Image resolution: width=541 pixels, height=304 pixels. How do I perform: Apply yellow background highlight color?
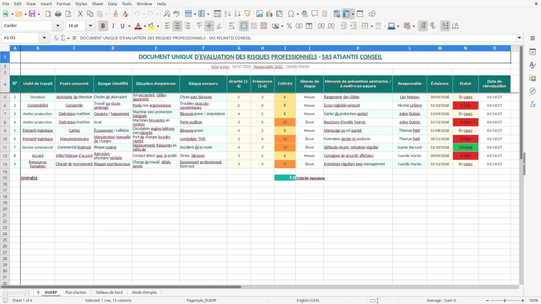[x=151, y=26]
